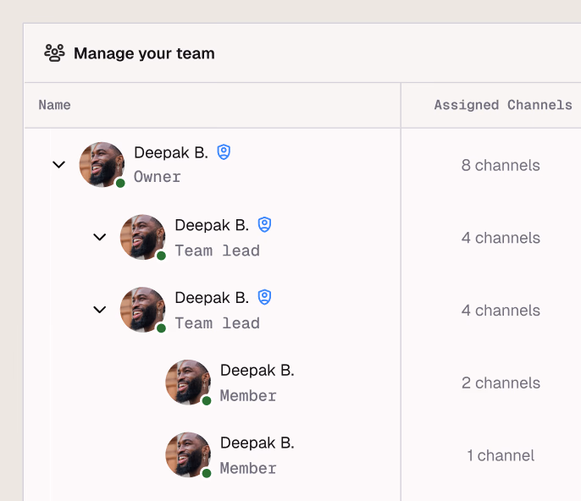
Task: Click the shield badge in the Owner row
Action: [x=224, y=152]
